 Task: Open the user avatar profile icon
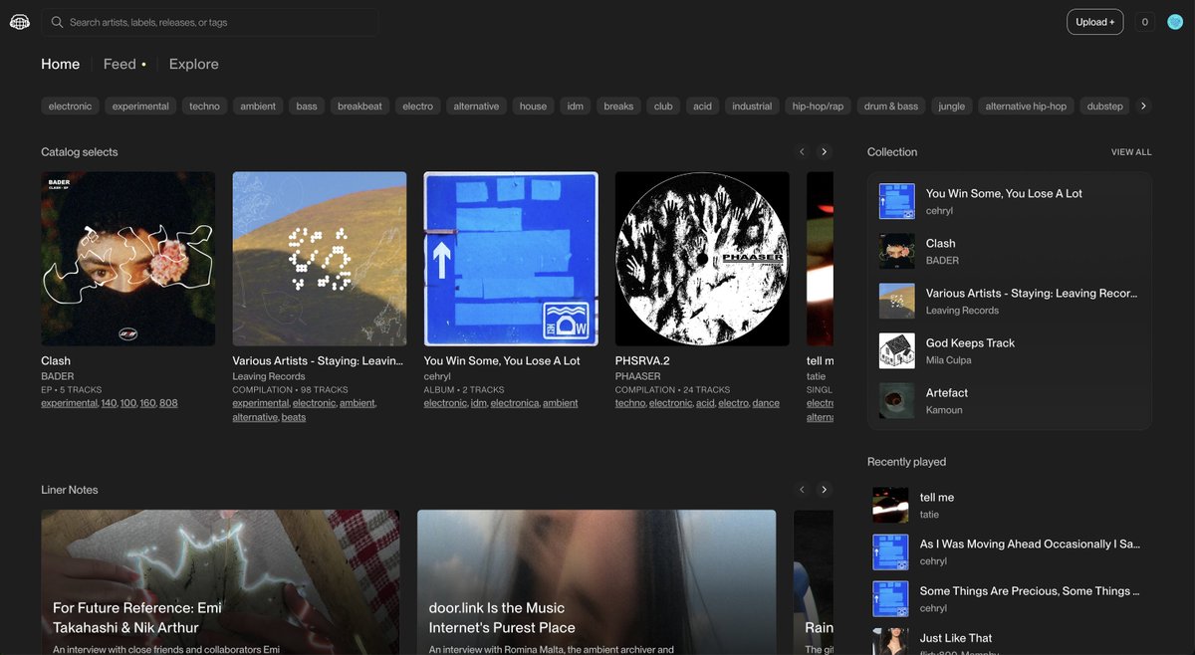(1175, 22)
